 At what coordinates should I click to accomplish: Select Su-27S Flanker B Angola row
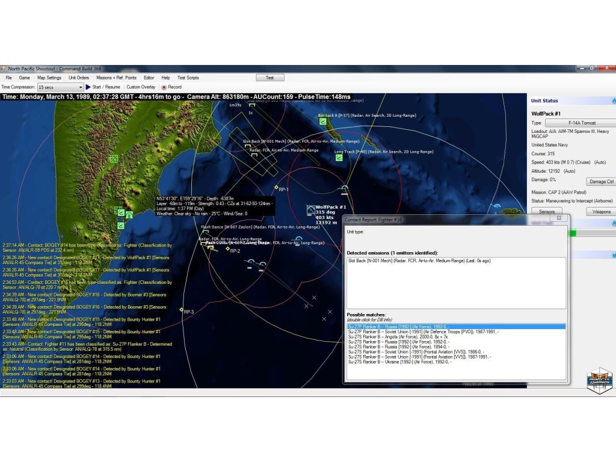click(456, 337)
